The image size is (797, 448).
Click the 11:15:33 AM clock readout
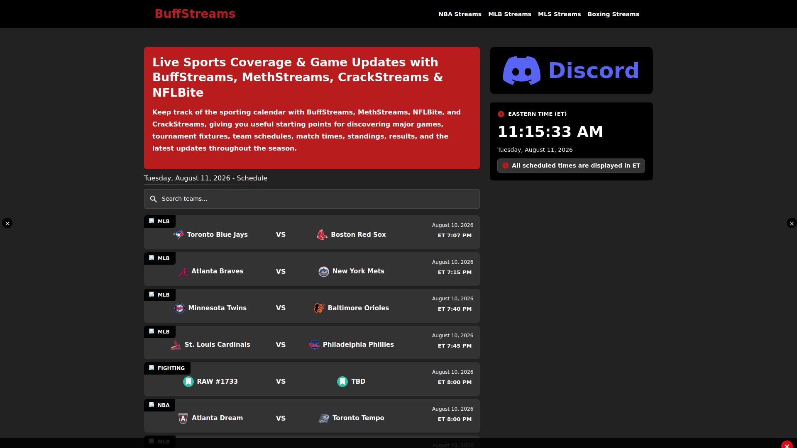click(550, 132)
